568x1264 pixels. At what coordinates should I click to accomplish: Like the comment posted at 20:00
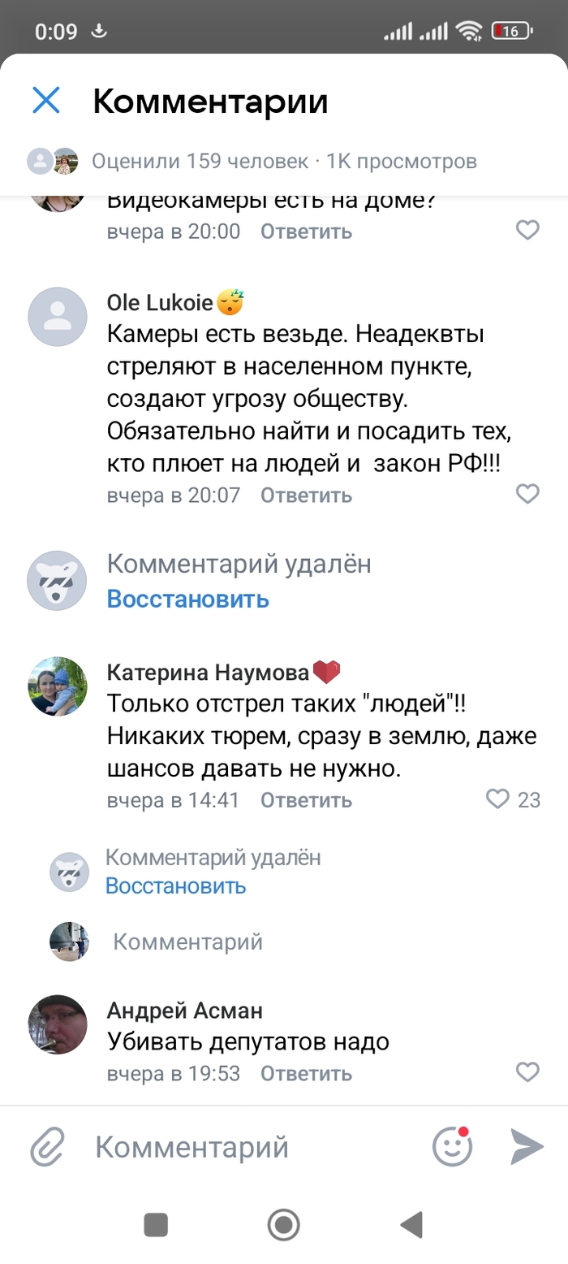[x=527, y=231]
